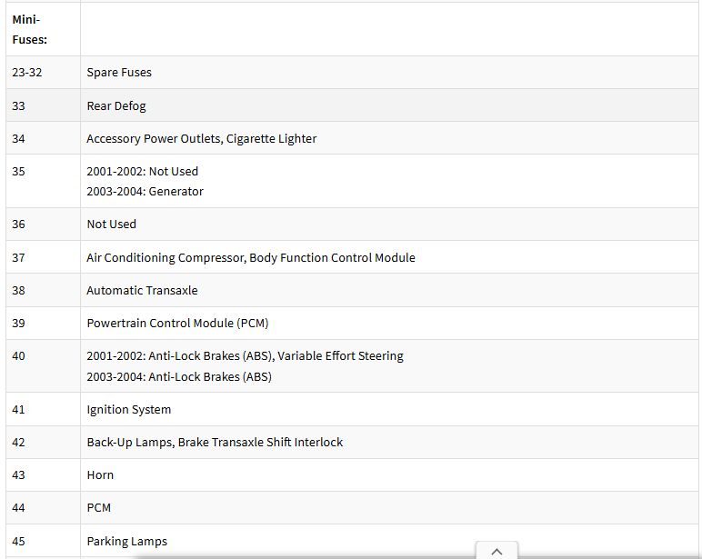Select the Rear Defog row text
This screenshot has width=702, height=559.
[116, 105]
